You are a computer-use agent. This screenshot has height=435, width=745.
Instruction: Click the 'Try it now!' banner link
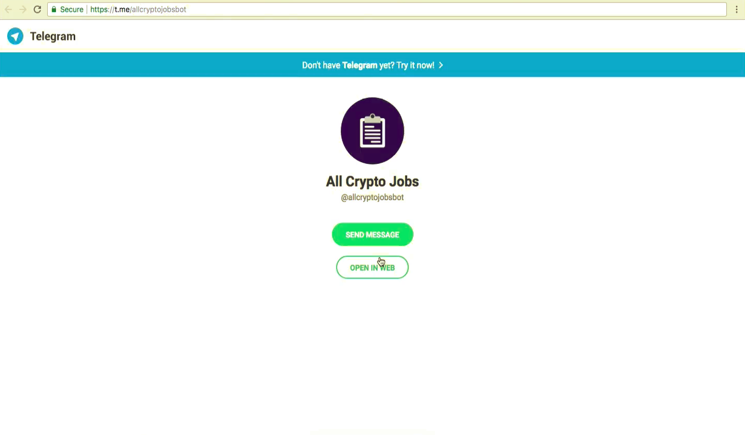point(415,65)
